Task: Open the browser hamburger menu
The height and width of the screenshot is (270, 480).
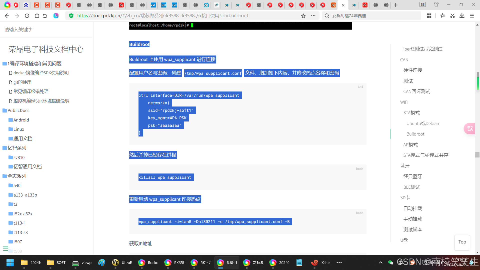Action: 472,16
